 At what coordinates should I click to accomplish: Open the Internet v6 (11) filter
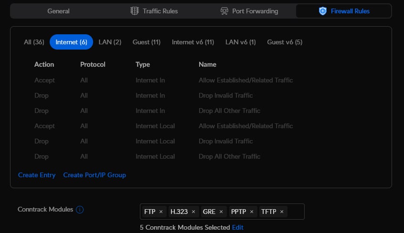193,42
